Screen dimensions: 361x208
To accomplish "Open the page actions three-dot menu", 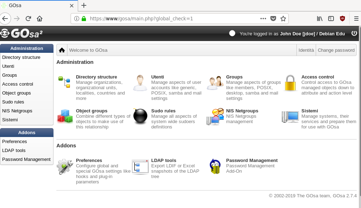I will point(263,19).
